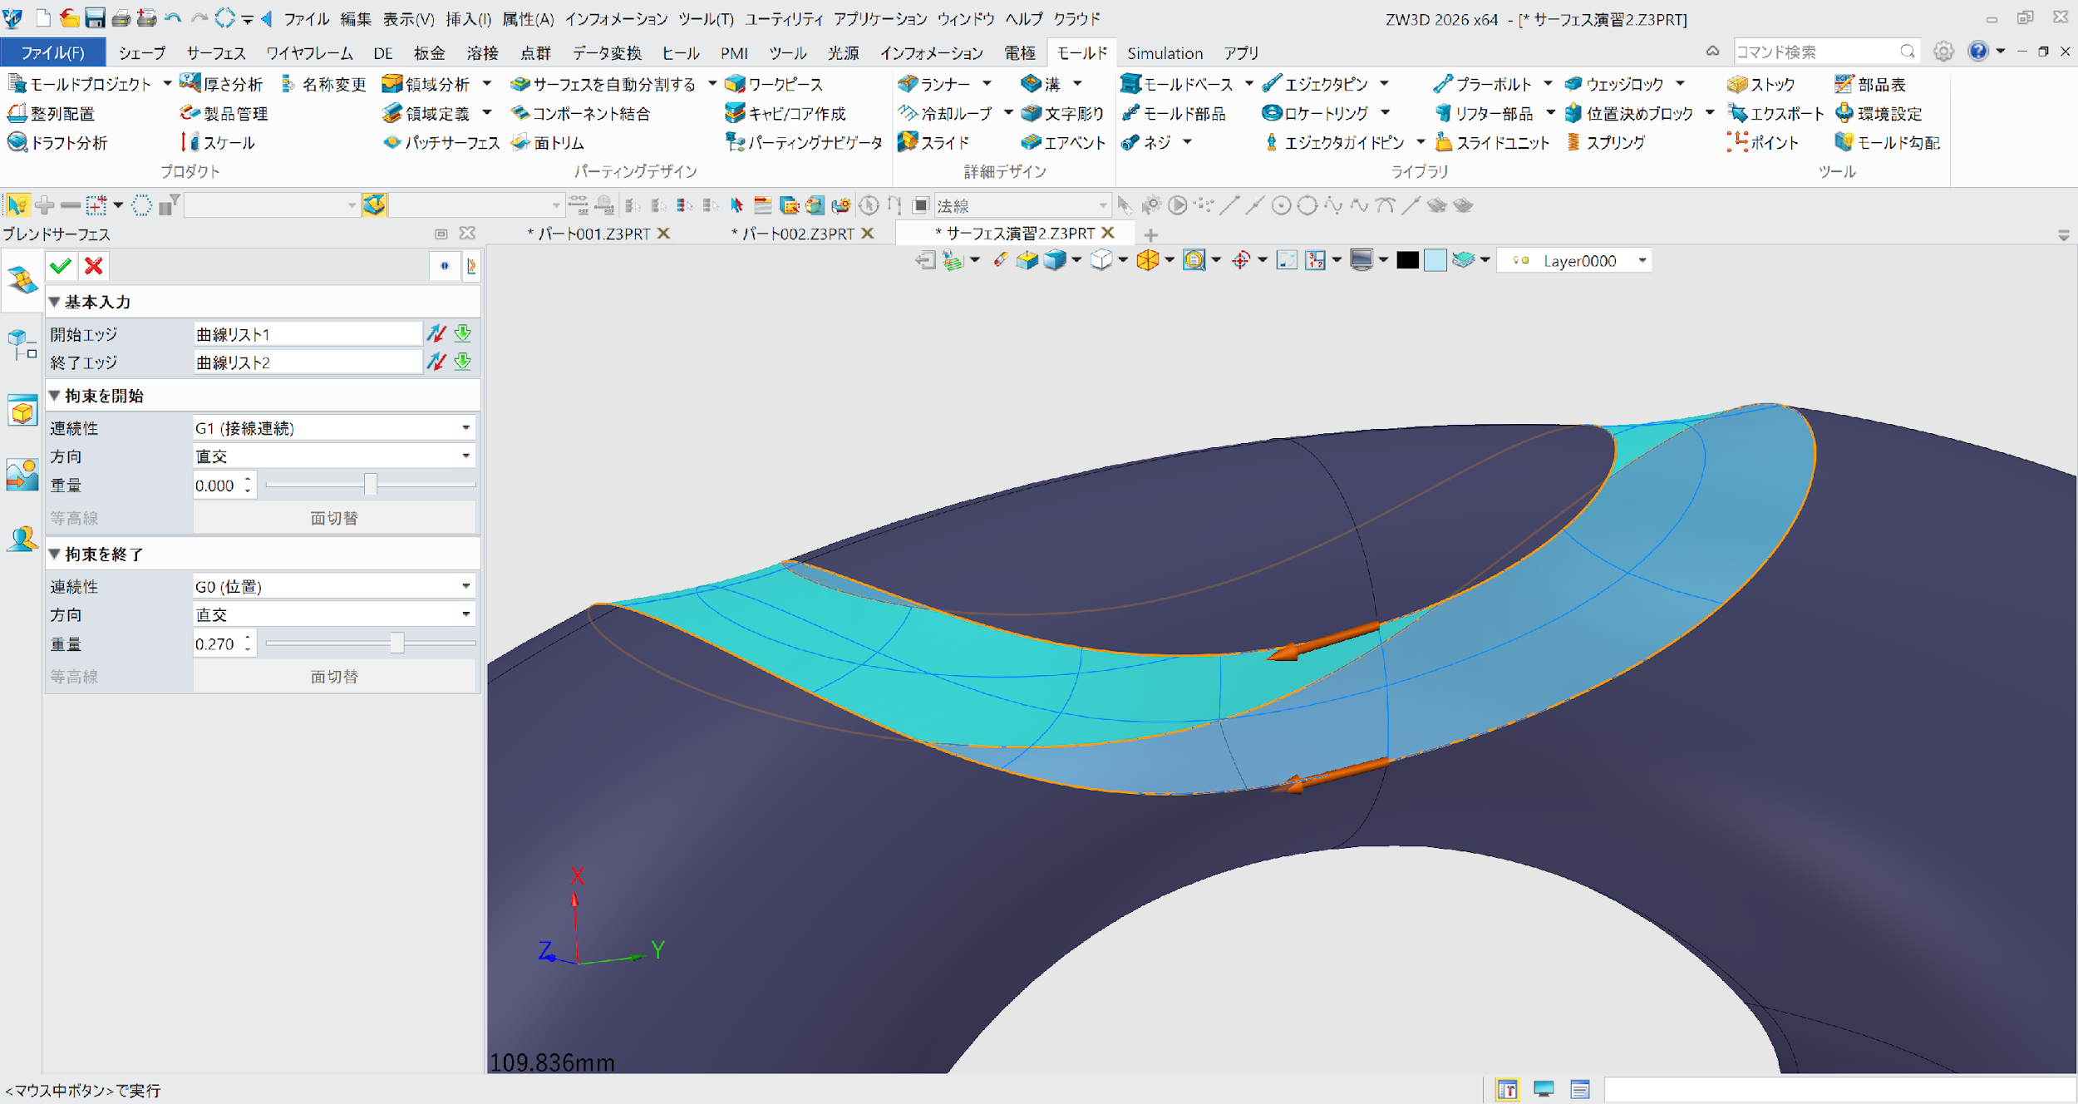Collapse the 基本入力 section
Image resolution: width=2078 pixels, height=1104 pixels.
coord(55,302)
